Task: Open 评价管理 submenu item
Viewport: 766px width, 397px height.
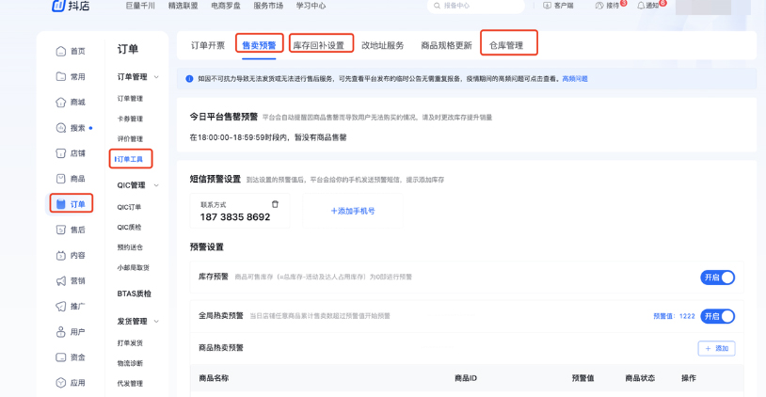Action: pyautogui.click(x=130, y=138)
